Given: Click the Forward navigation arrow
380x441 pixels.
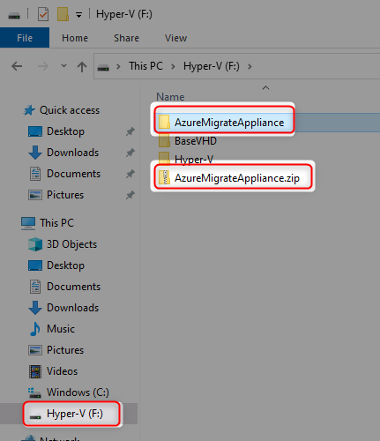Looking at the screenshot, I should [x=43, y=66].
